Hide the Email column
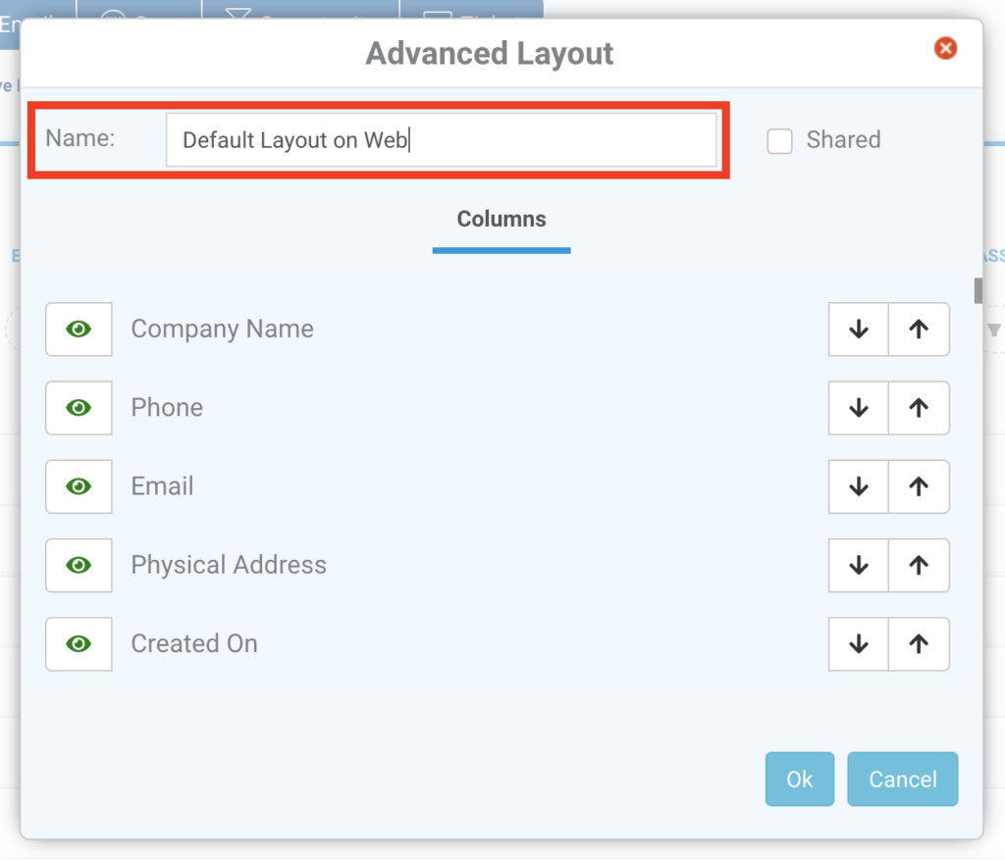Screen dimensions: 1005x861 [79, 486]
